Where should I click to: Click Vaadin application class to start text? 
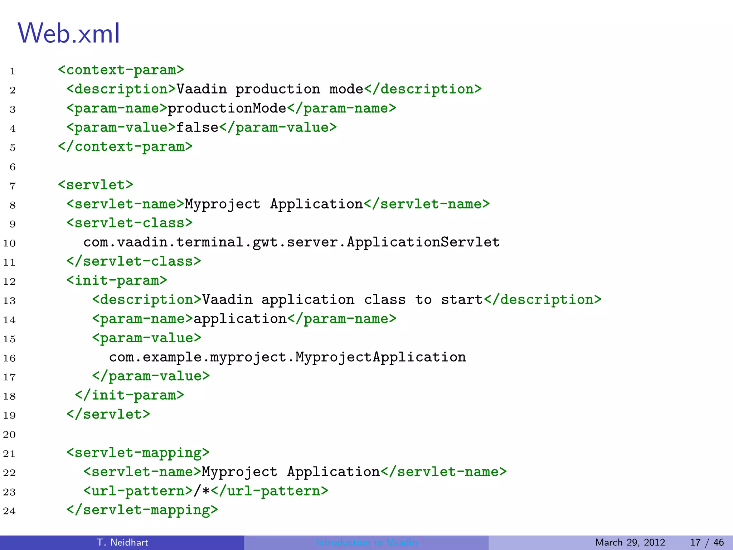point(343,300)
